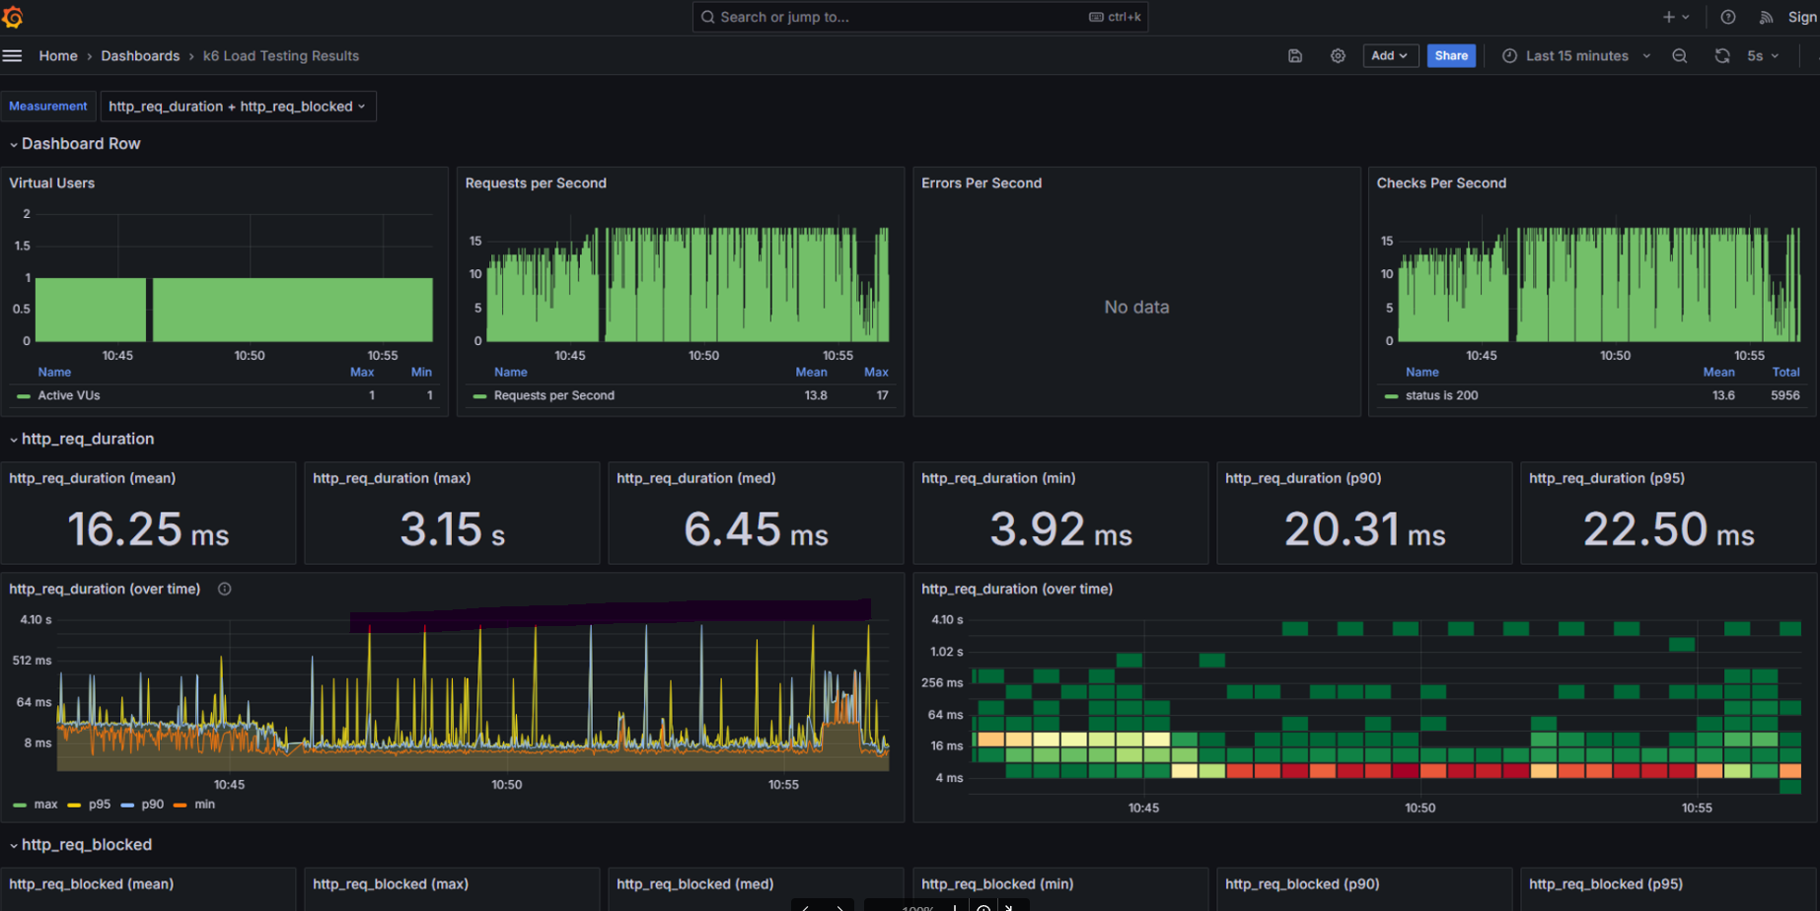Collapse the http_req_blocked row
Viewport: 1820px width, 911px height.
click(81, 845)
